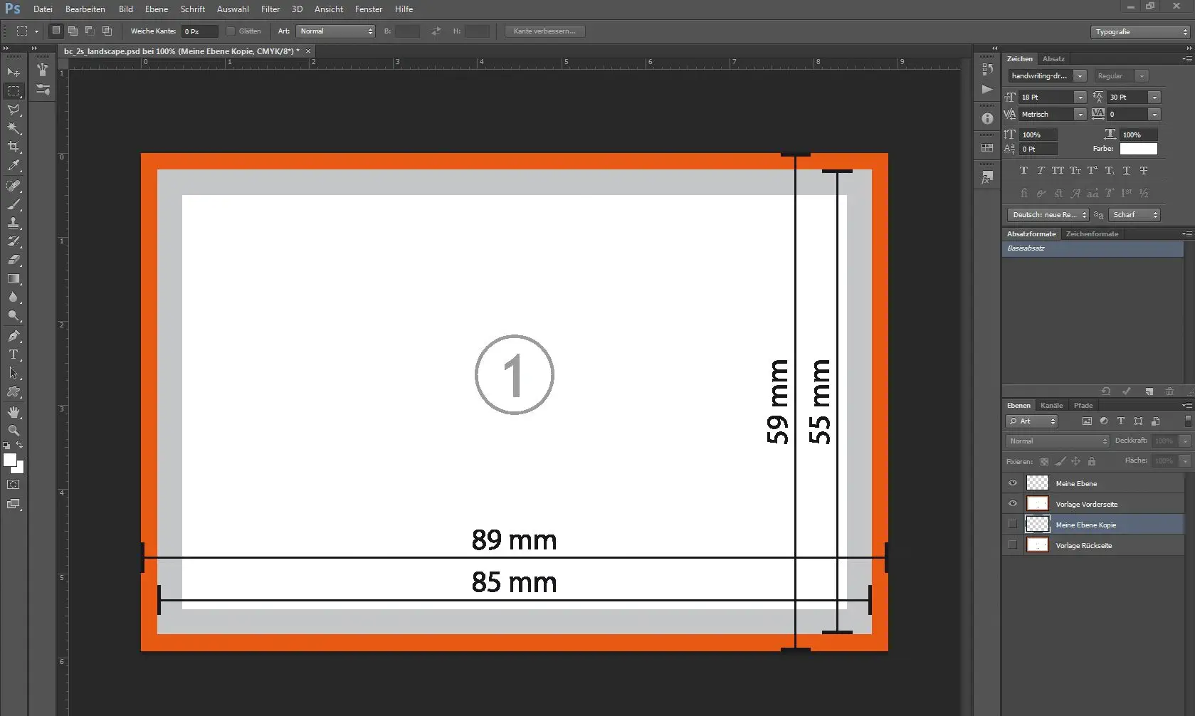Select the Eyedropper tool
The height and width of the screenshot is (716, 1195).
click(x=14, y=166)
